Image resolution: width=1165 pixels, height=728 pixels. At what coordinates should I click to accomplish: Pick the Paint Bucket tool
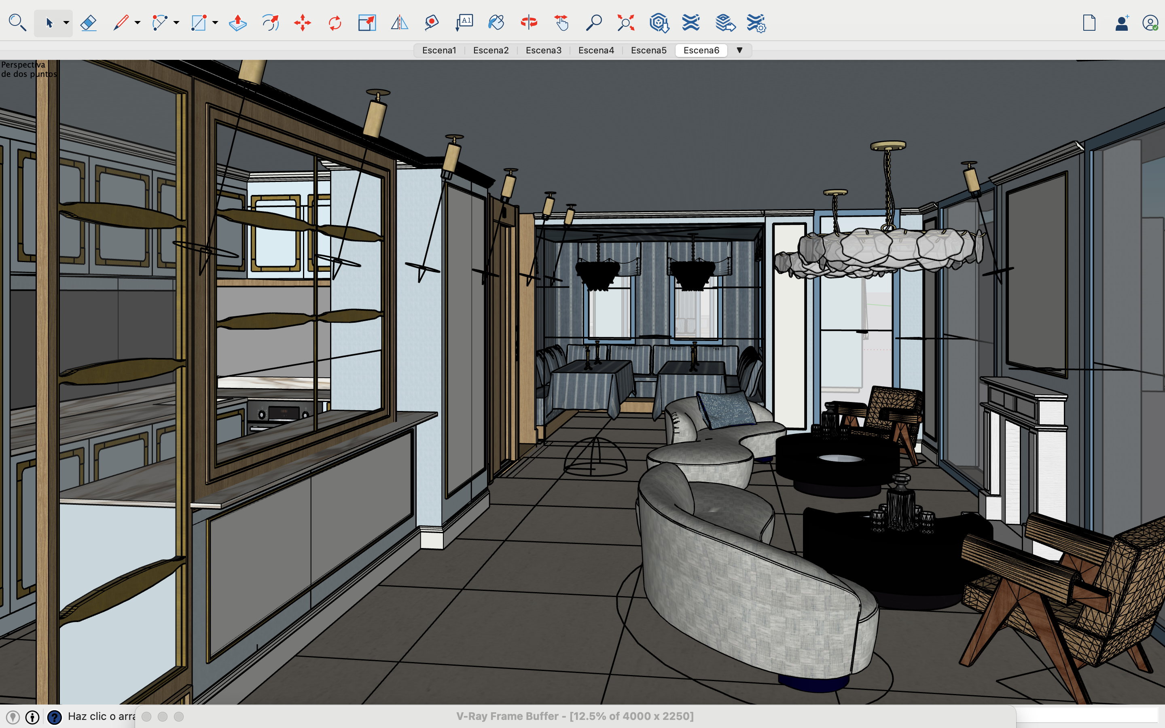(x=496, y=23)
